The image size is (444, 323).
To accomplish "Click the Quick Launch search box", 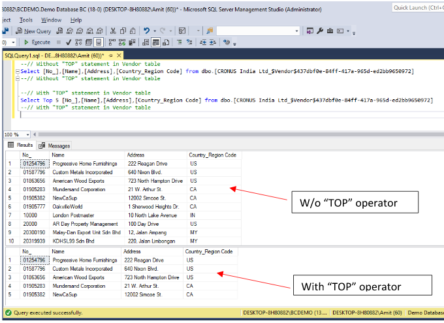I will [x=418, y=8].
